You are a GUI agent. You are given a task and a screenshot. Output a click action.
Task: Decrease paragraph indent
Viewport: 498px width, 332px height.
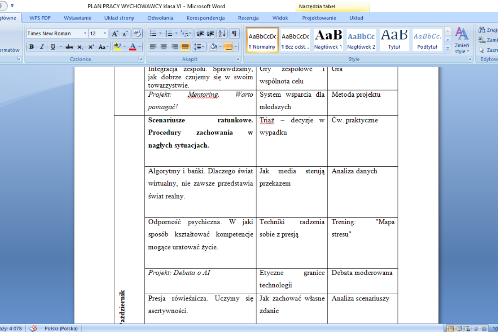200,34
